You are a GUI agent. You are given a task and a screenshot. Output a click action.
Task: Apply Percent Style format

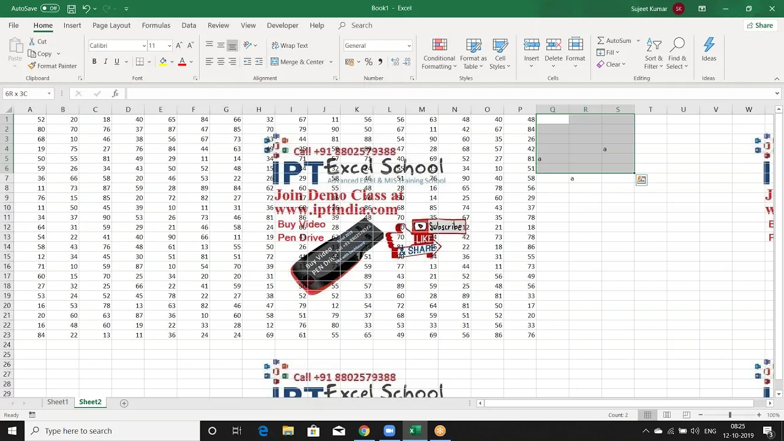coord(369,62)
